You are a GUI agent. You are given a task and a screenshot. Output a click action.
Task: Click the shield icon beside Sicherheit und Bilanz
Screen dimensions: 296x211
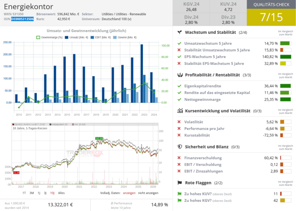tap(180, 147)
